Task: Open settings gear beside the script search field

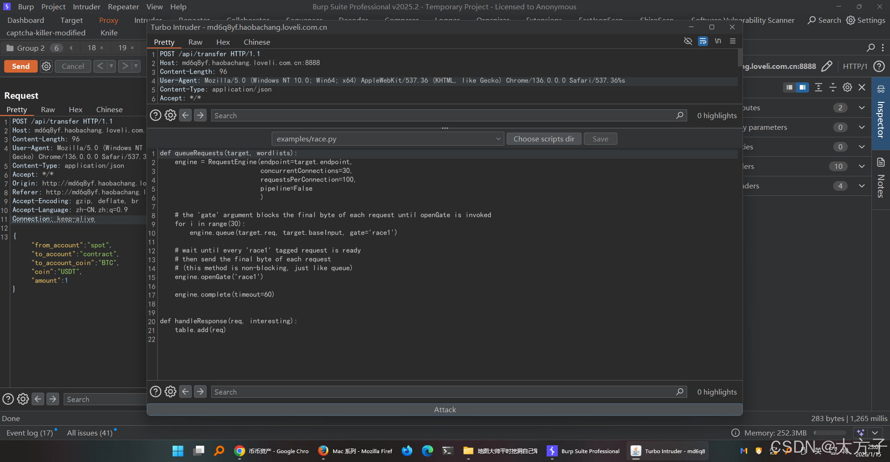Action: click(x=170, y=392)
